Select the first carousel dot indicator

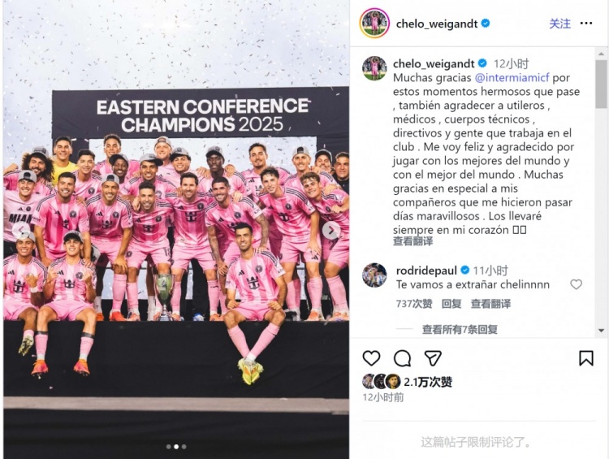[x=169, y=447]
